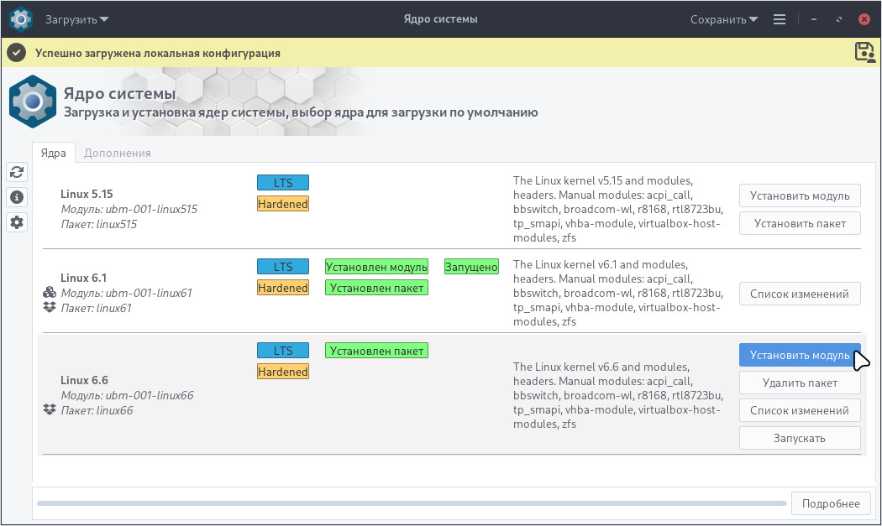Click the LTS badge of Linux 5.15
Screen dimensions: 882x526
tap(283, 183)
